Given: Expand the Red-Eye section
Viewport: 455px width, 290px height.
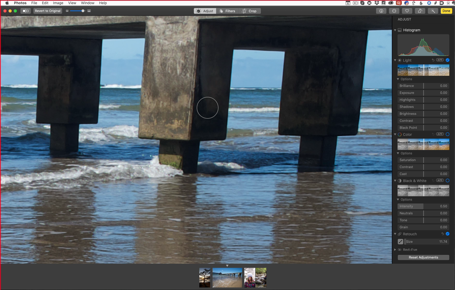Looking at the screenshot, I should point(395,250).
